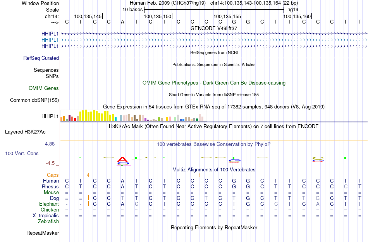Click the 'SNPs' track label
The image size is (368, 242).
(52, 76)
